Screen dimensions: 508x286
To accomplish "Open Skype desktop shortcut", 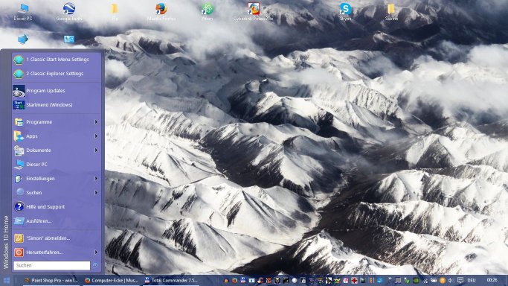I will [345, 11].
